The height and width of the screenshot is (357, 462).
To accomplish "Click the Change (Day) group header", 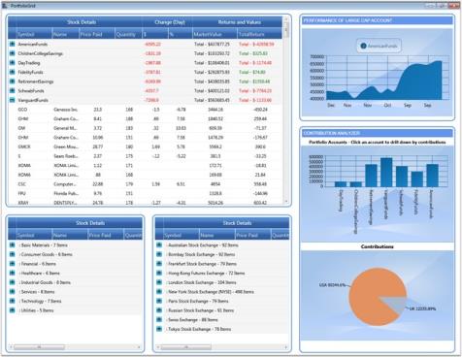I will (x=167, y=22).
